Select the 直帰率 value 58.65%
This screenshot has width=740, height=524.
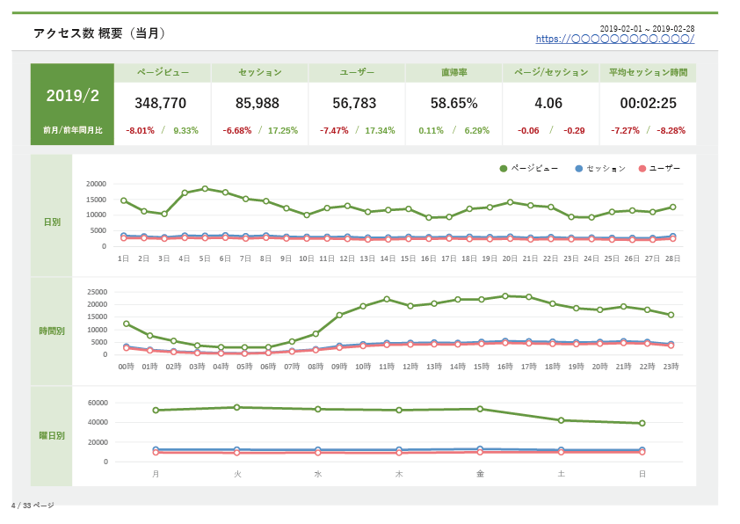tap(454, 103)
